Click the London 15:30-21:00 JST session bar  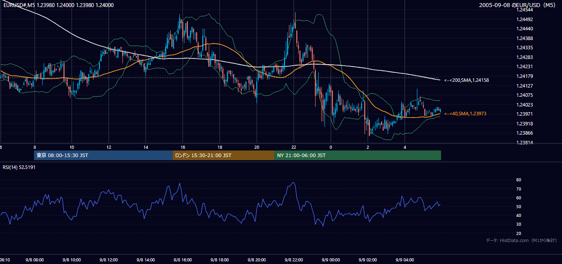pos(223,155)
